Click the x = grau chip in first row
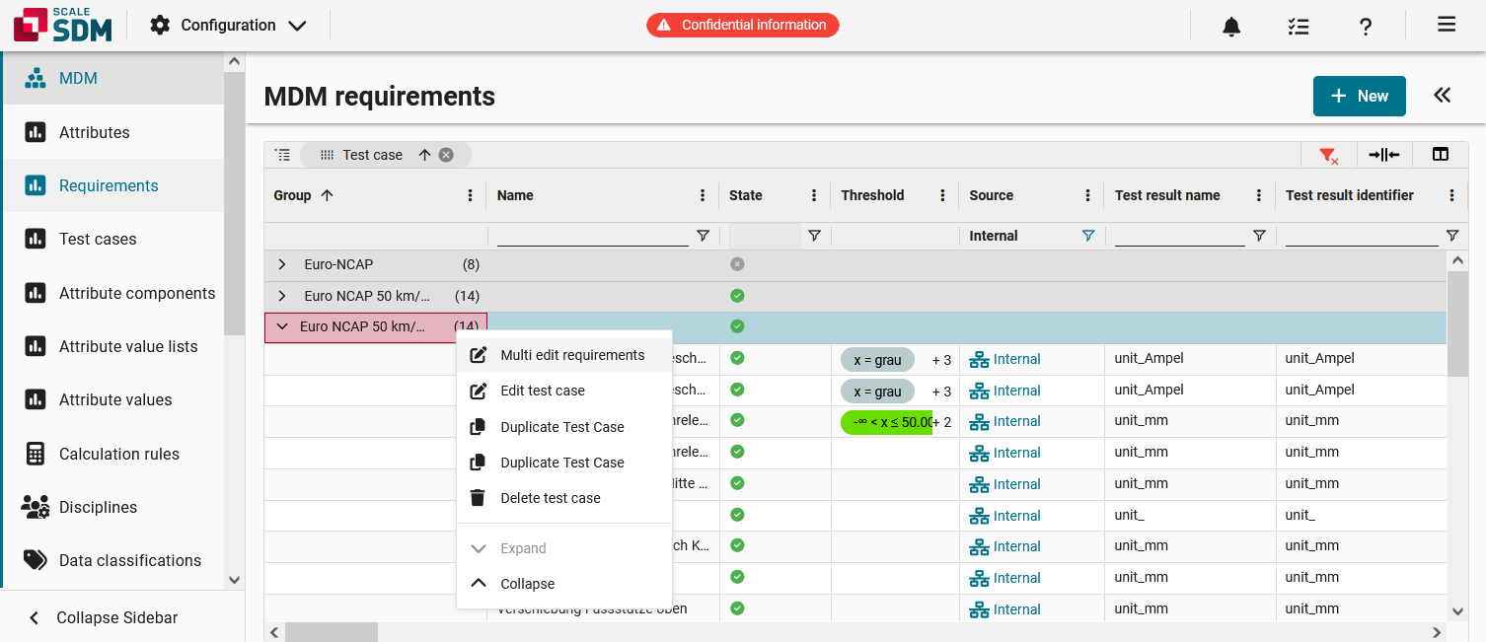1486x642 pixels. pos(877,360)
